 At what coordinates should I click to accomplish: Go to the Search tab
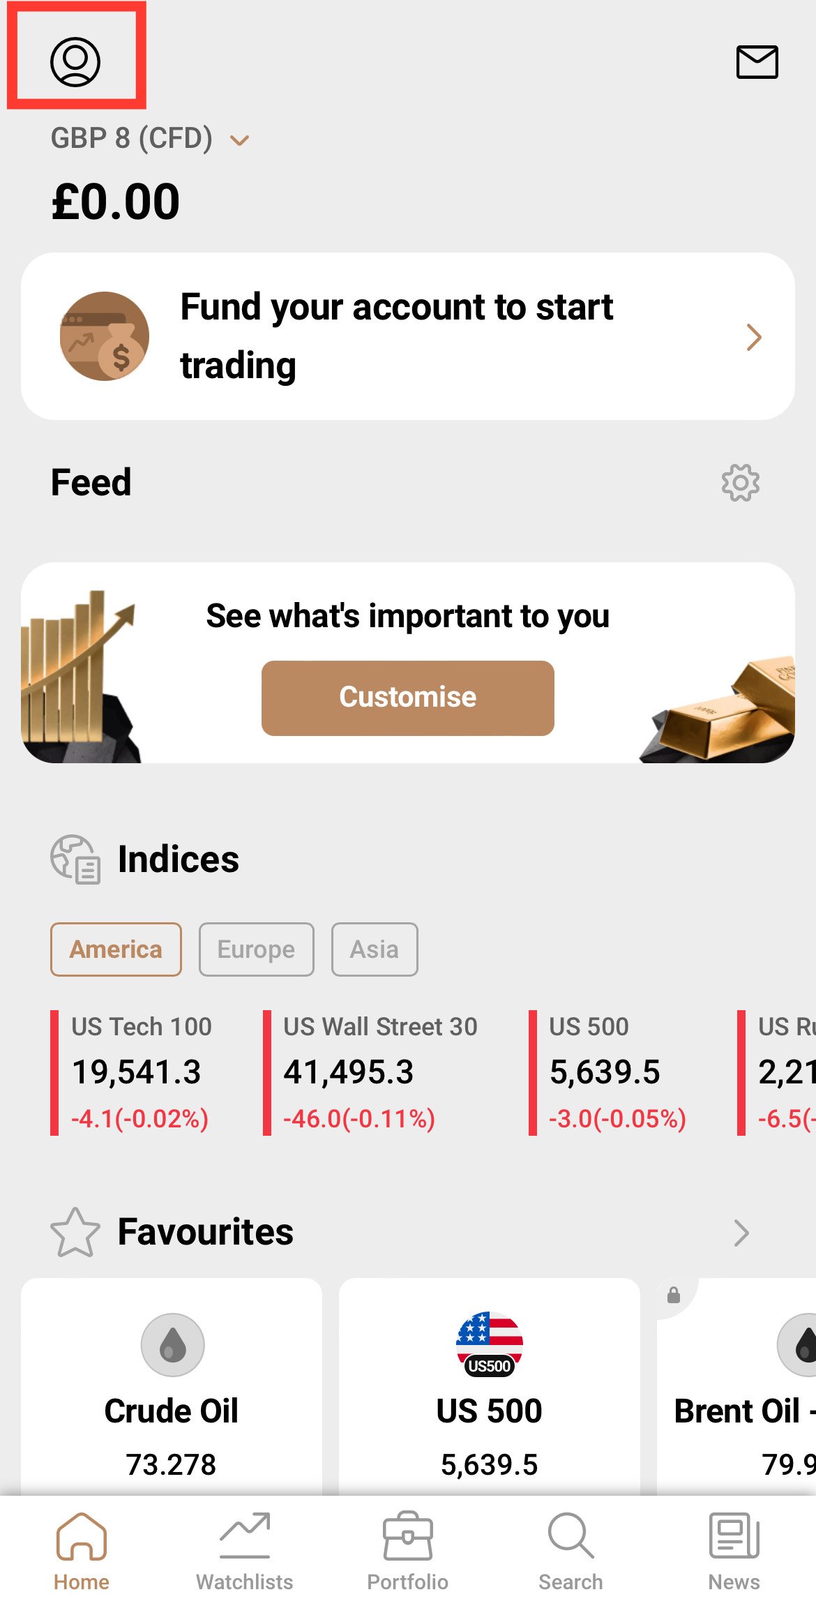point(571,1552)
